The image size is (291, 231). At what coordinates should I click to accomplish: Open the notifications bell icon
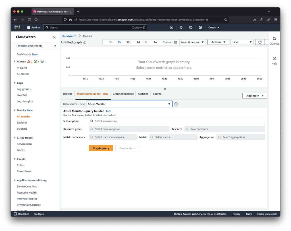(181, 27)
